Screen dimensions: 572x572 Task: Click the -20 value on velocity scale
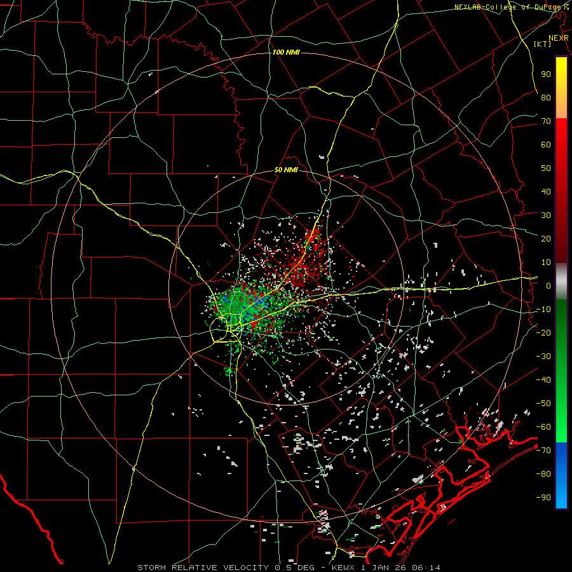pyautogui.click(x=543, y=332)
